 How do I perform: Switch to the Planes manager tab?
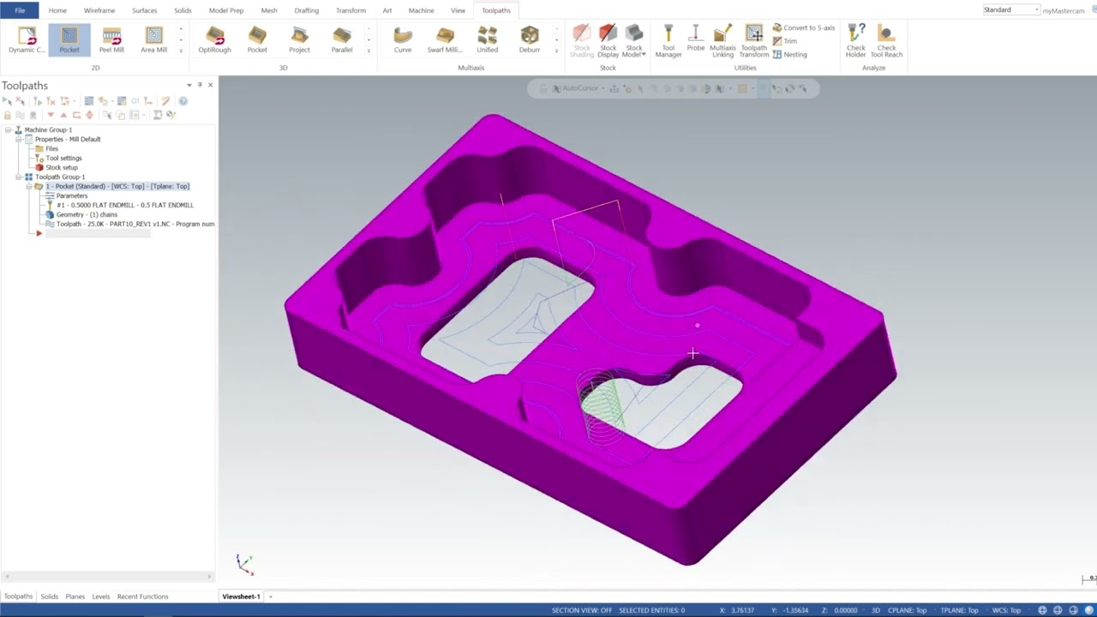(75, 596)
